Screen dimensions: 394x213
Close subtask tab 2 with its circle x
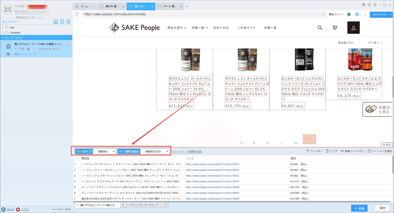pos(165,205)
